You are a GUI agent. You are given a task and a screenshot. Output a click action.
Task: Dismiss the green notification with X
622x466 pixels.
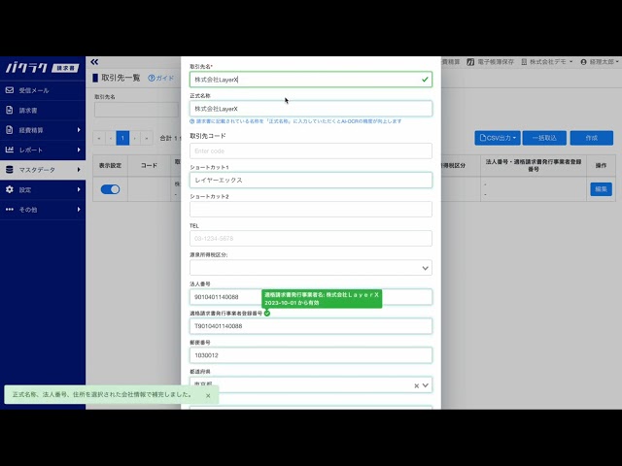pyautogui.click(x=208, y=395)
